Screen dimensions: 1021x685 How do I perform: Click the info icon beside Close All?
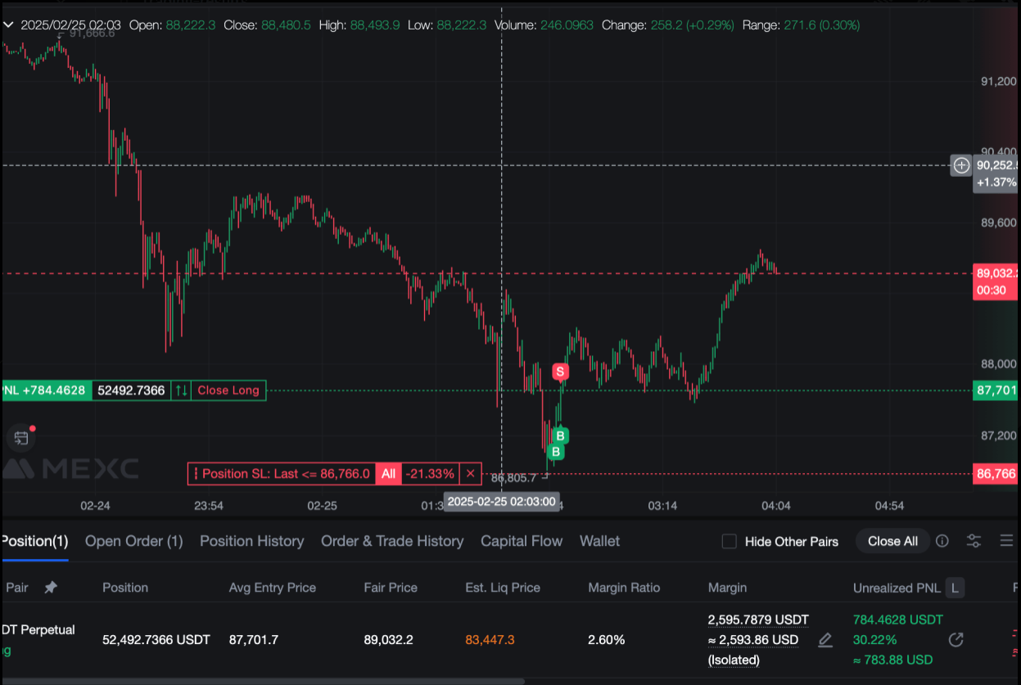coord(942,541)
